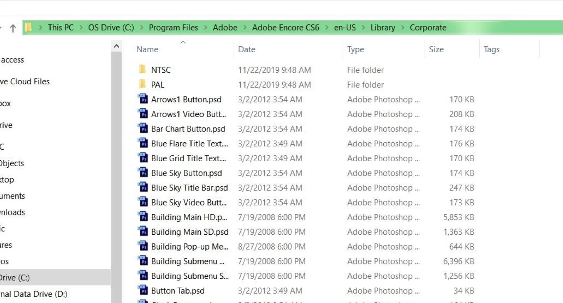Click the folder icon in address bar

click(28, 28)
